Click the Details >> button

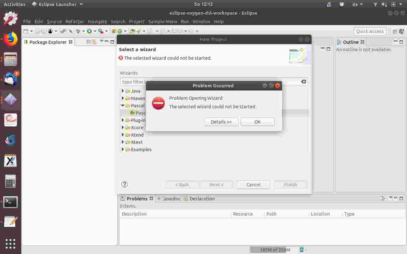[221, 122]
